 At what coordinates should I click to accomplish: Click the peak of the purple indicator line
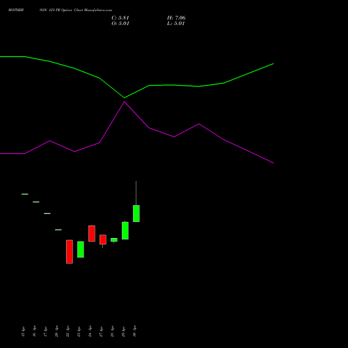pyautogui.click(x=125, y=102)
